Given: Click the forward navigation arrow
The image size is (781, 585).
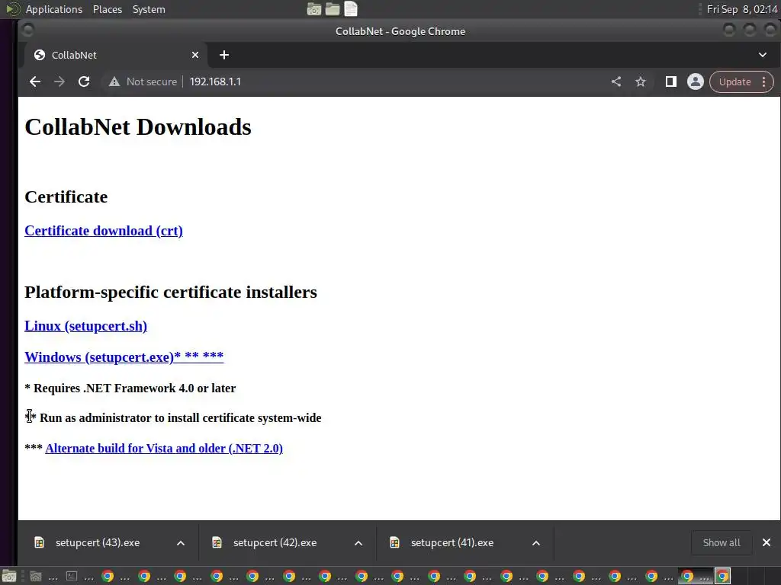Looking at the screenshot, I should tap(59, 82).
